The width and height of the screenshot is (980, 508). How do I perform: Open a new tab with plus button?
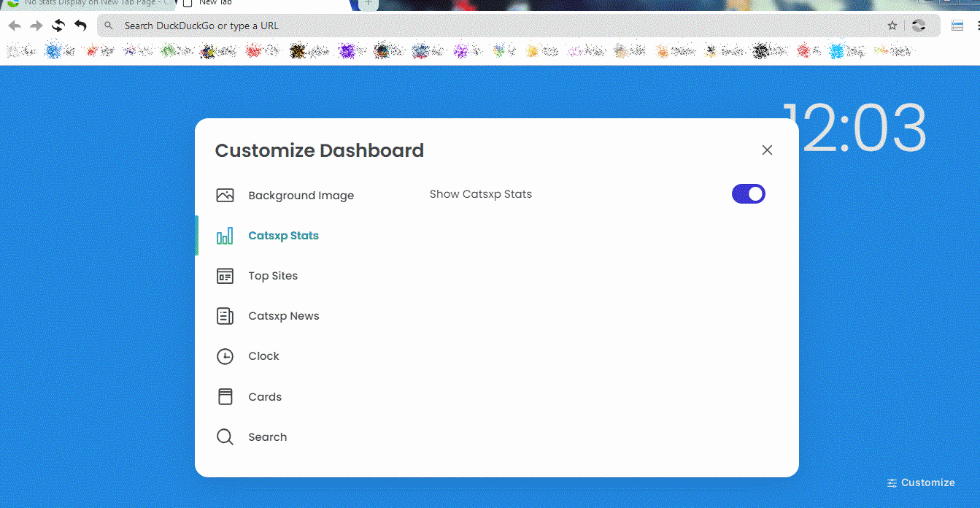(x=369, y=4)
